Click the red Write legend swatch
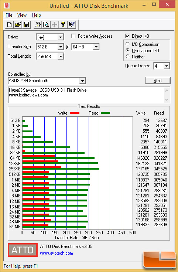Screen dimensions: 178x272 click(75, 113)
